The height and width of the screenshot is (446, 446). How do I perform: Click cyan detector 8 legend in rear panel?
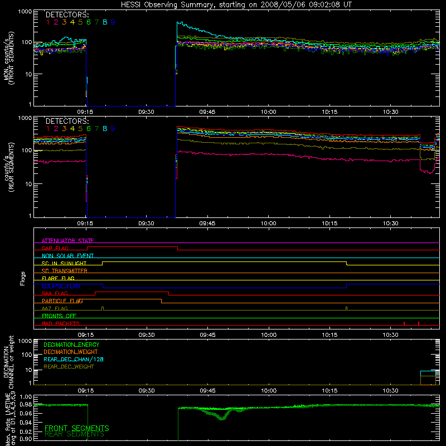[105, 129]
